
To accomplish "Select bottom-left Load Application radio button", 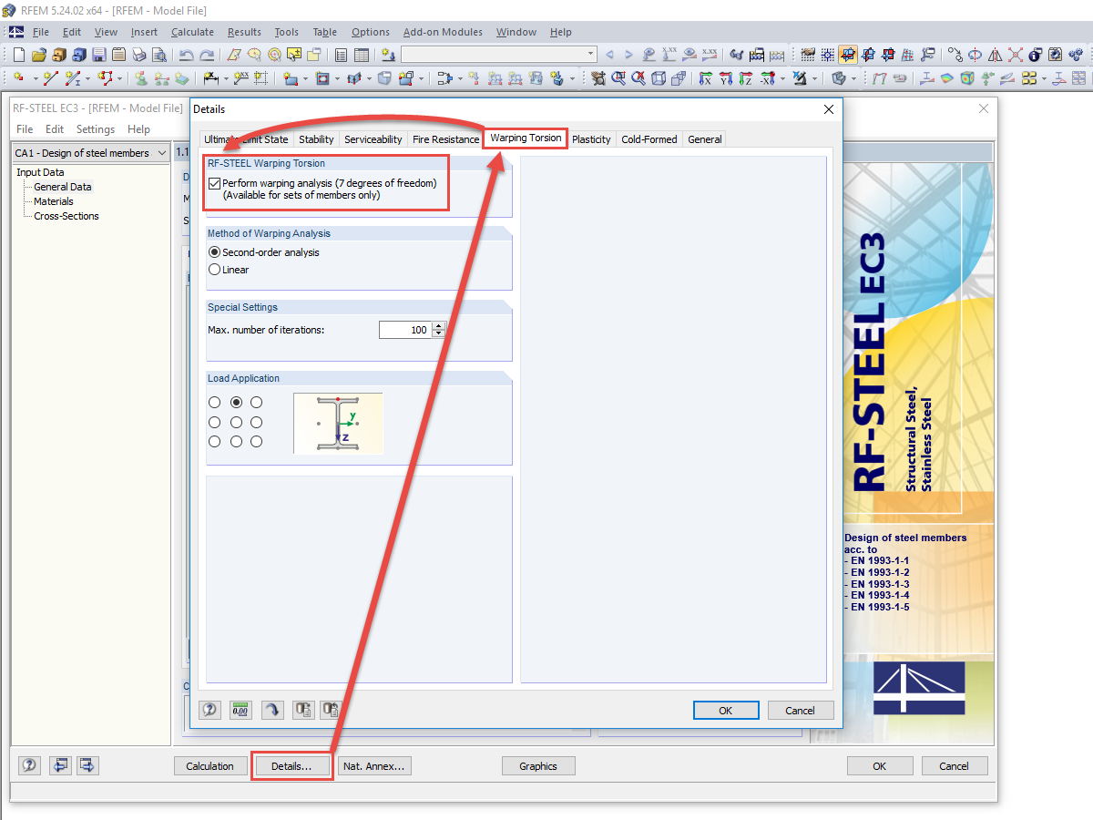I will tap(215, 441).
